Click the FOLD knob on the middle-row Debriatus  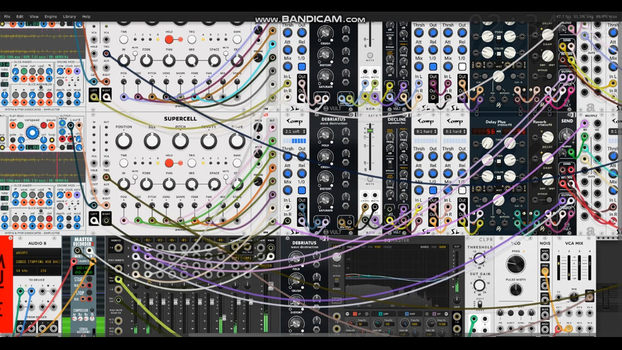click(325, 135)
